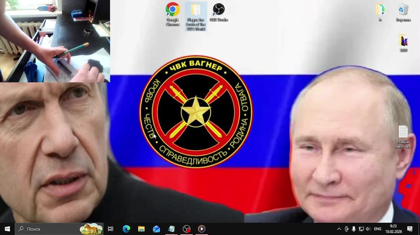Show hidden system tray icons
Screen dimensions: 420x235
click(339, 229)
